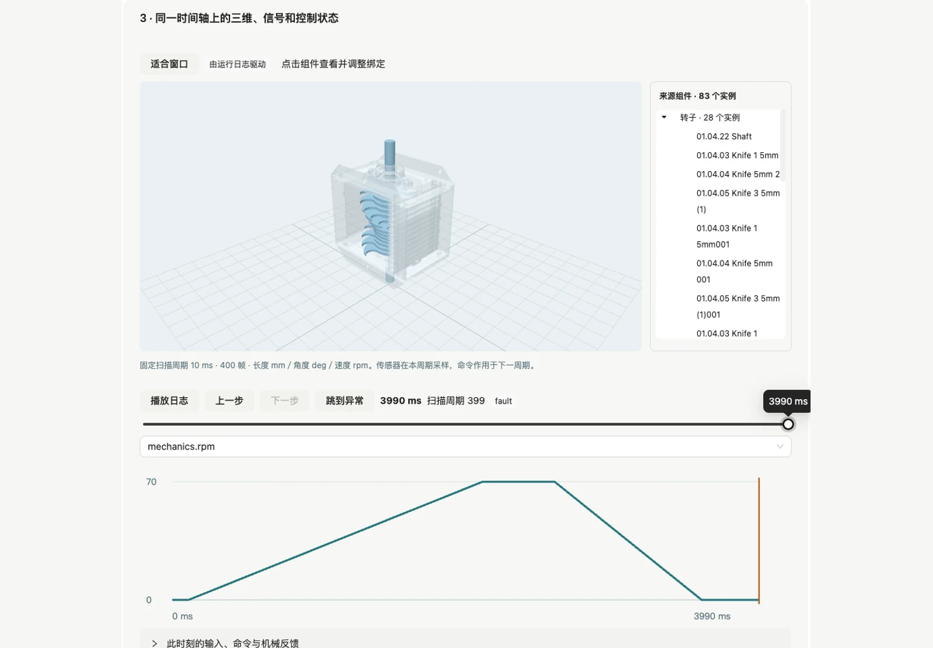This screenshot has width=933, height=648.
Task: Click the blue knife blades in 3D model
Action: (x=376, y=224)
